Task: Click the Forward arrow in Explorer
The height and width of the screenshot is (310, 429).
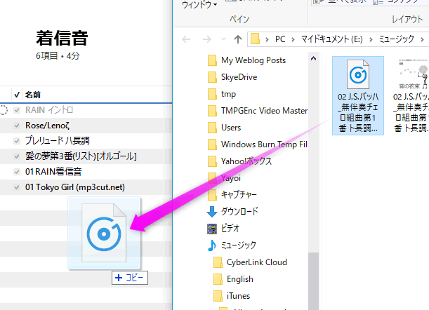Action: point(207,38)
